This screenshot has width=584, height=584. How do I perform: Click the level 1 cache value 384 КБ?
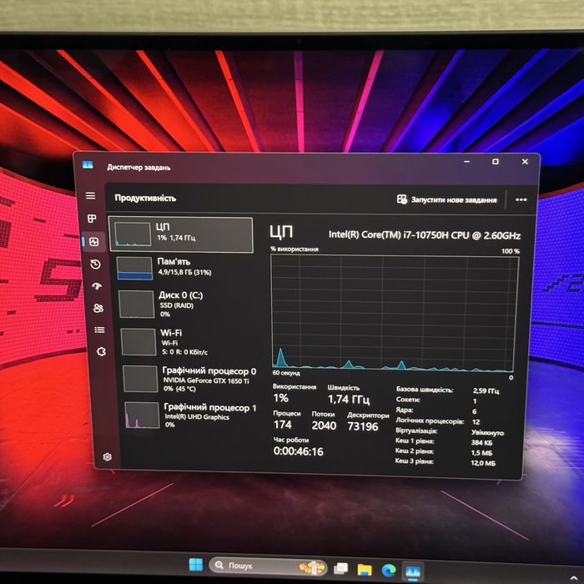[x=481, y=442]
